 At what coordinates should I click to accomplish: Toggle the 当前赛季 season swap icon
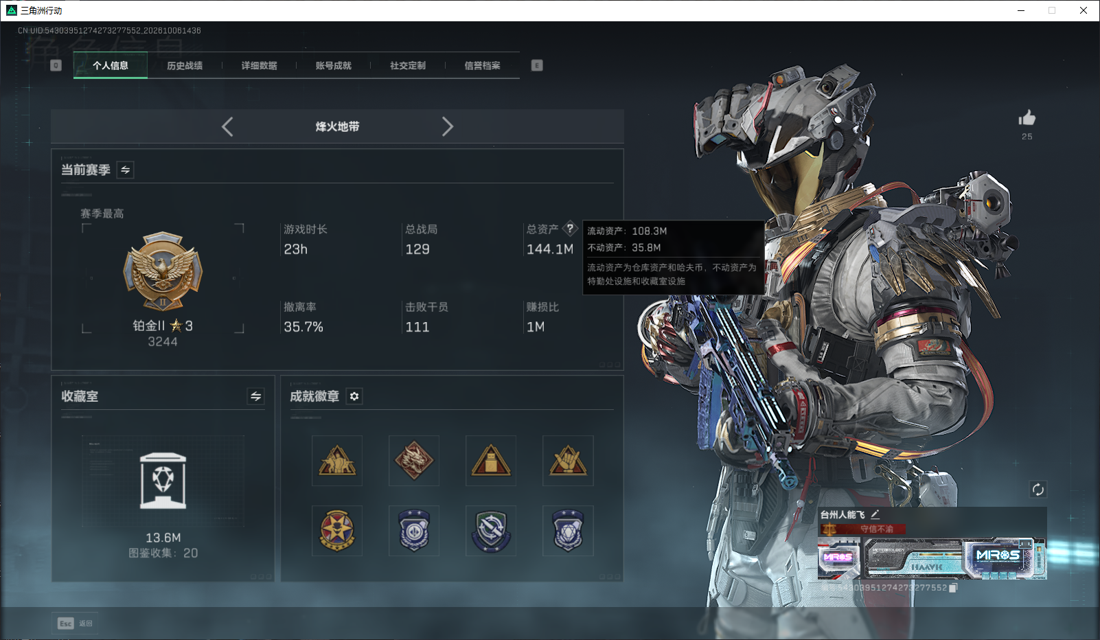[125, 170]
